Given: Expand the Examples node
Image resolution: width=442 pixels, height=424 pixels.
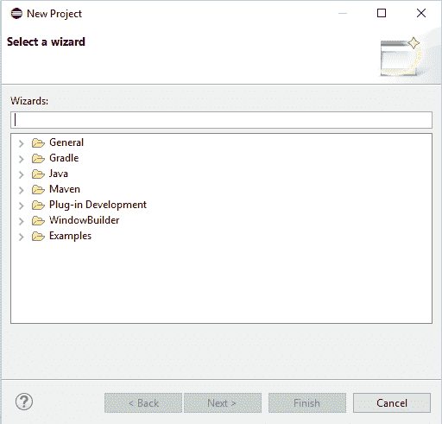Looking at the screenshot, I should point(22,237).
